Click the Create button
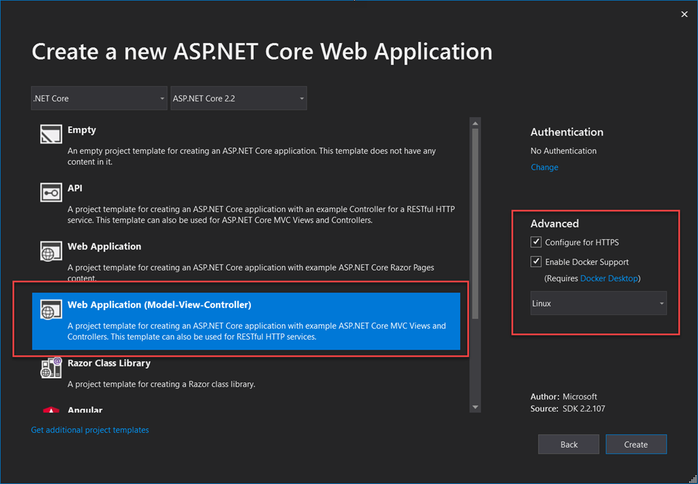The image size is (698, 484). click(636, 444)
